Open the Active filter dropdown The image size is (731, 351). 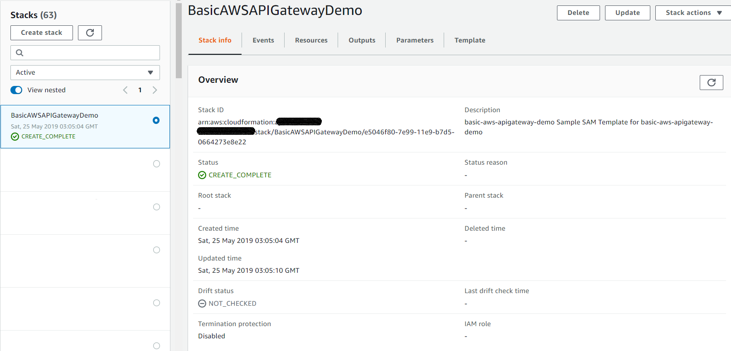click(85, 72)
